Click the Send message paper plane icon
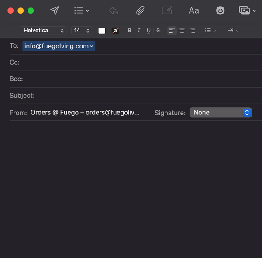This screenshot has width=262, height=258. coord(54,10)
